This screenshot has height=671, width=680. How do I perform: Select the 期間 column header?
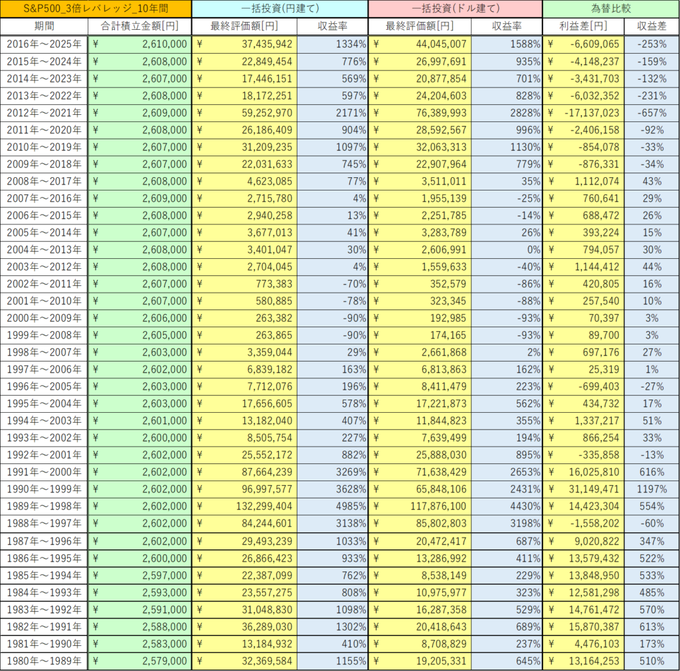(44, 27)
